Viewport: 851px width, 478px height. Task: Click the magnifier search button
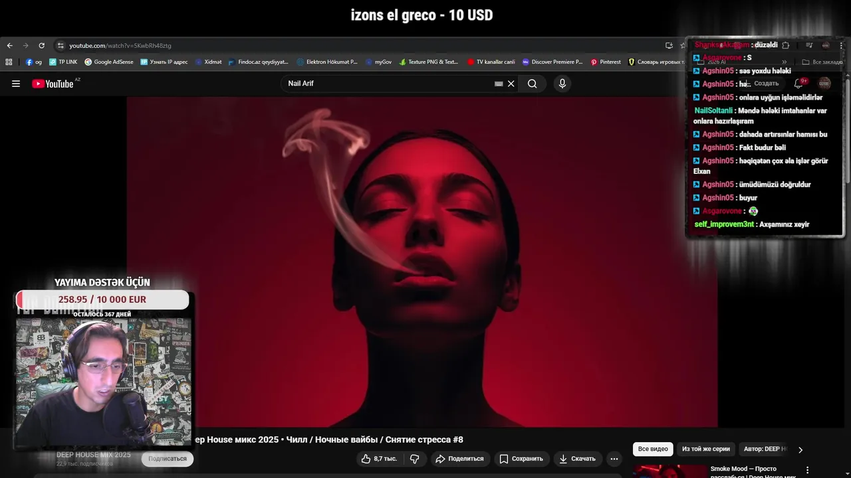(x=533, y=84)
